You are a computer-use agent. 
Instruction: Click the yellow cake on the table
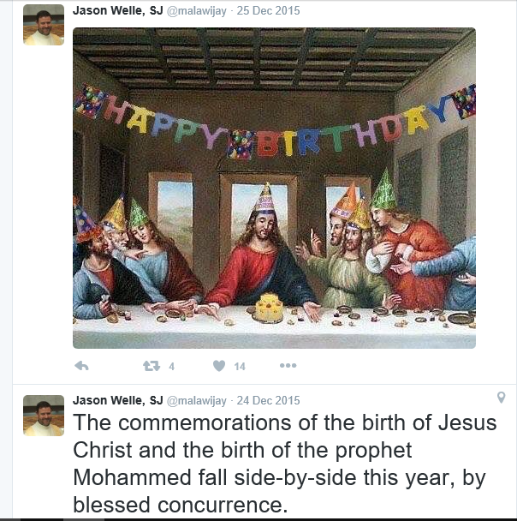click(x=268, y=308)
